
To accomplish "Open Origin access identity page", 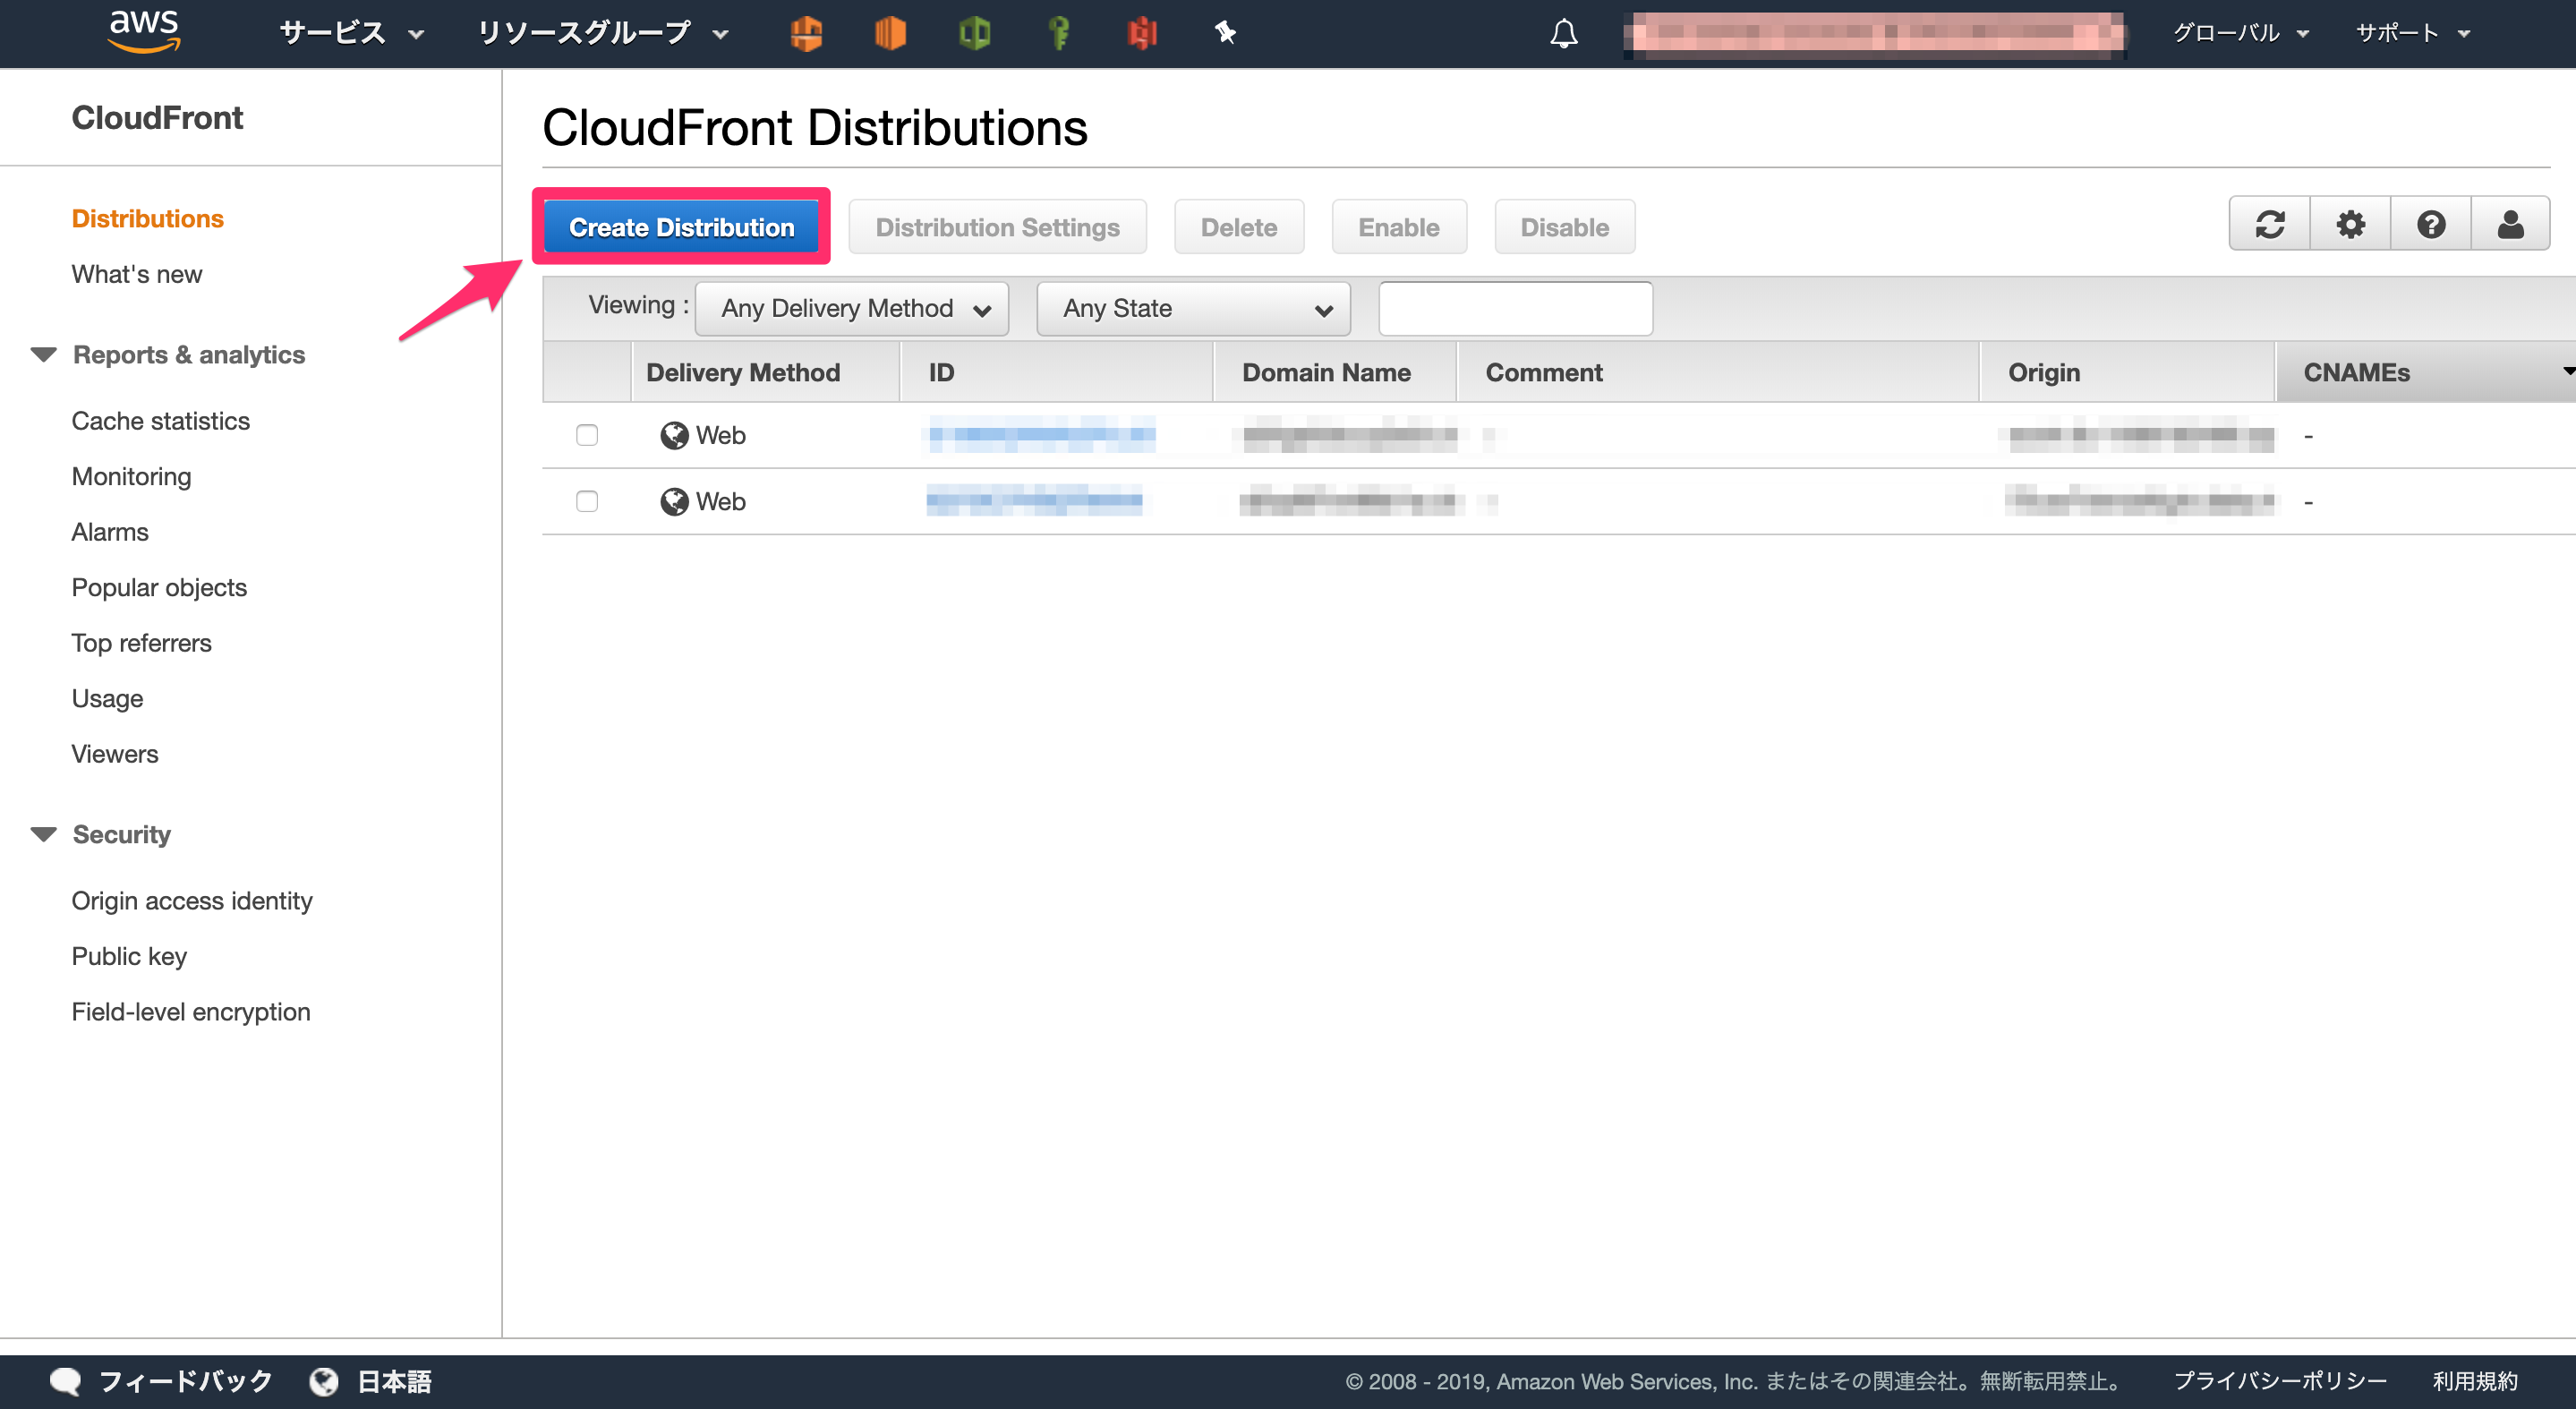I will pos(192,901).
